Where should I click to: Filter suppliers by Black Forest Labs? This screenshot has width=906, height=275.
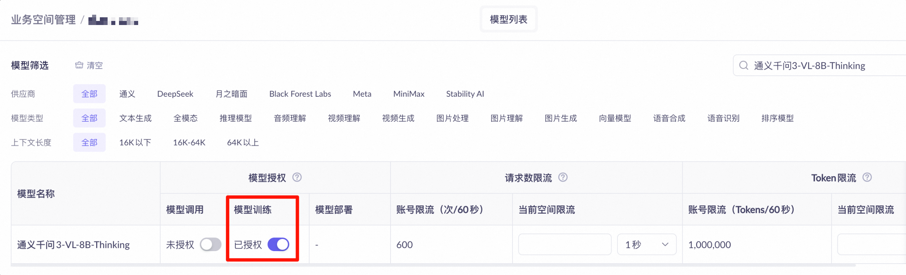[300, 94]
